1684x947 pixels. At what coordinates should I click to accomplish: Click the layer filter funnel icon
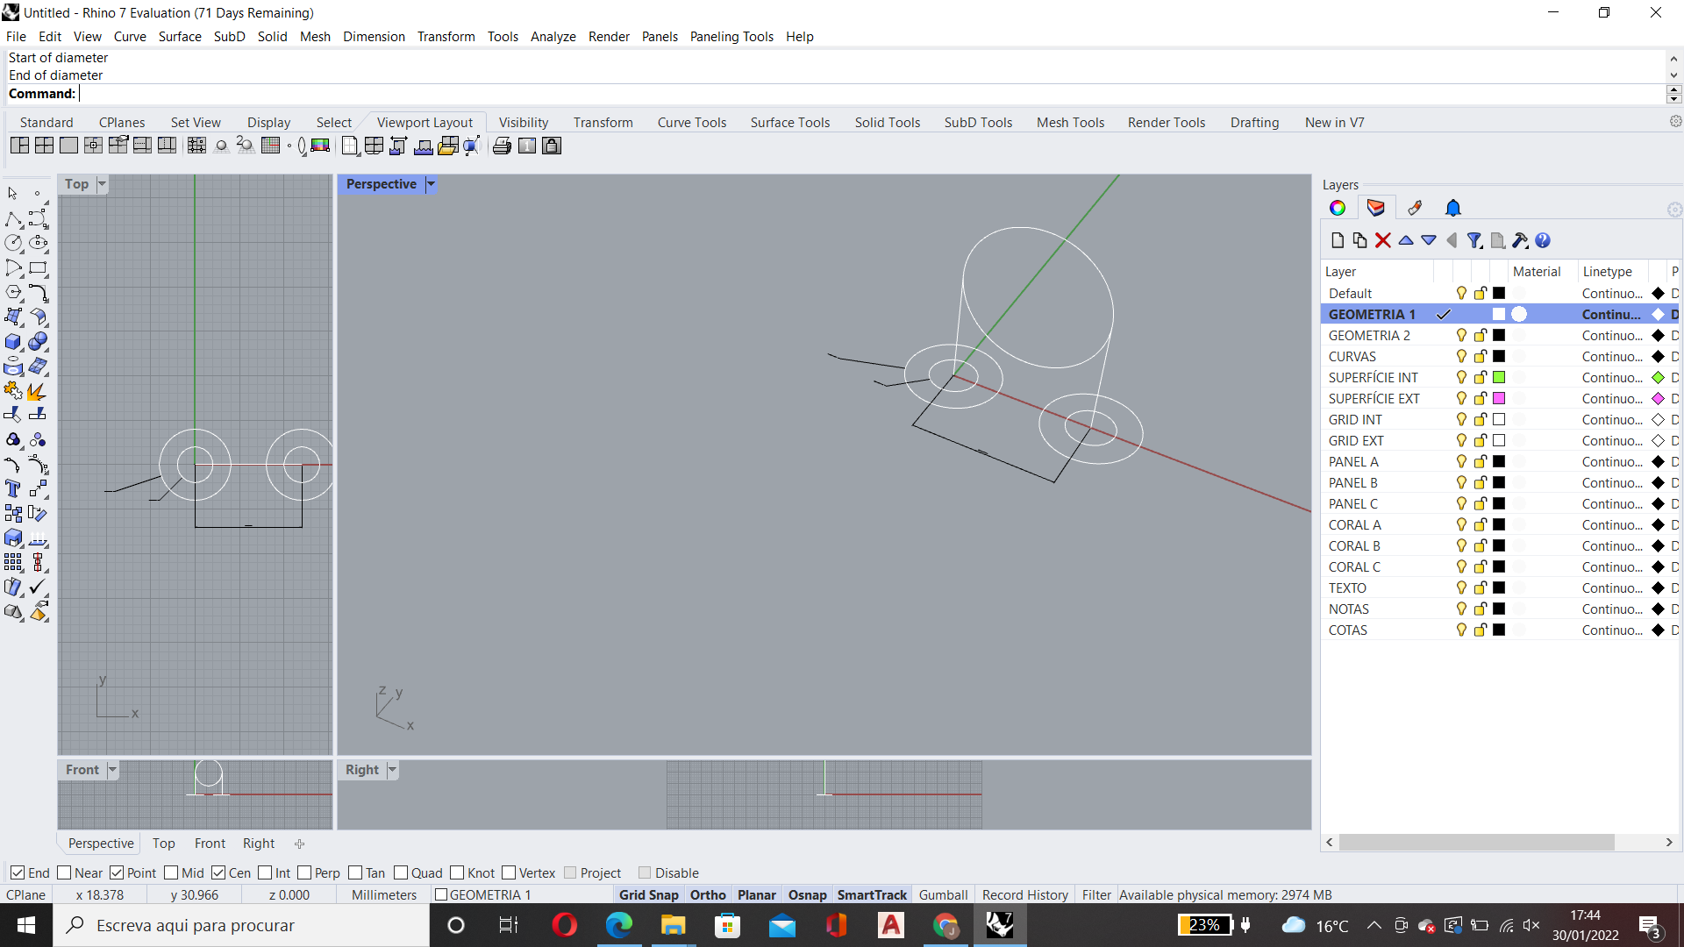(x=1474, y=240)
